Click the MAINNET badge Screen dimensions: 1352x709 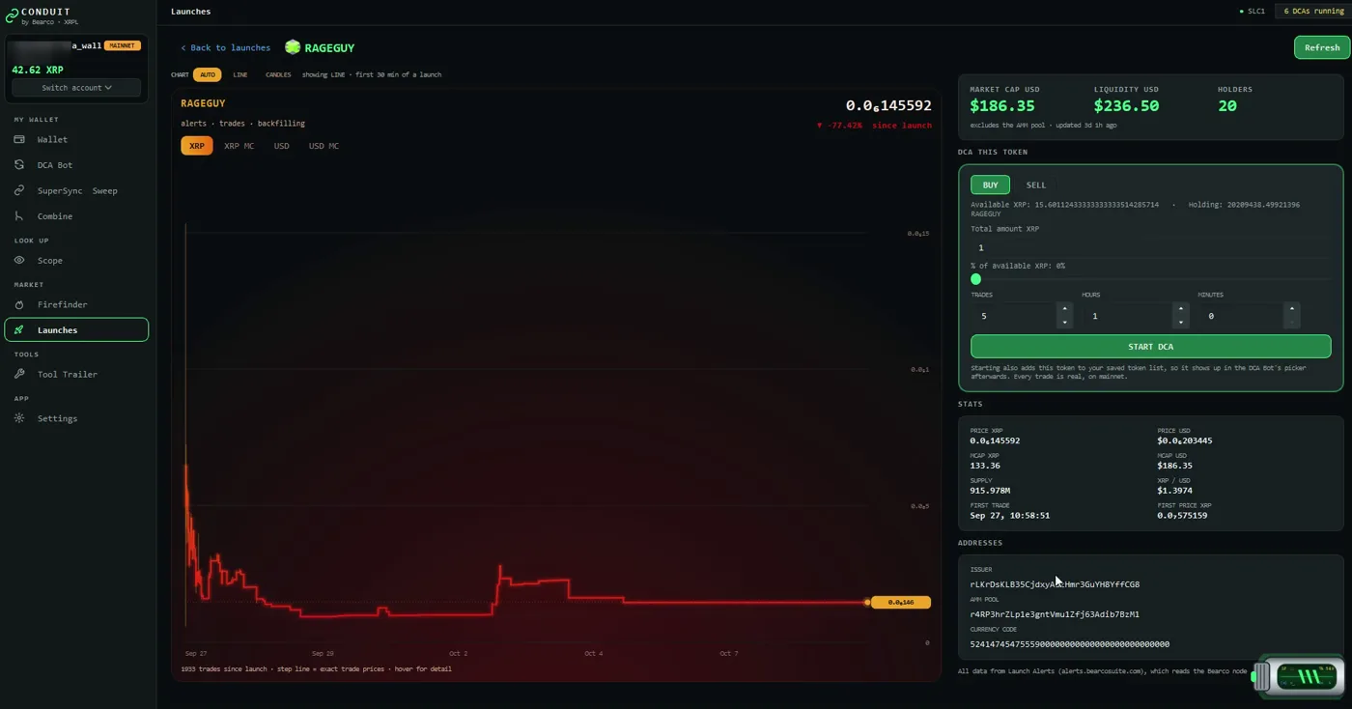pyautogui.click(x=123, y=45)
